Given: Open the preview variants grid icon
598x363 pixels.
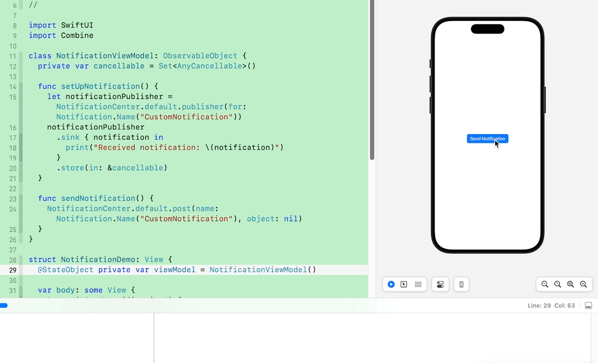Looking at the screenshot, I should click(x=418, y=284).
